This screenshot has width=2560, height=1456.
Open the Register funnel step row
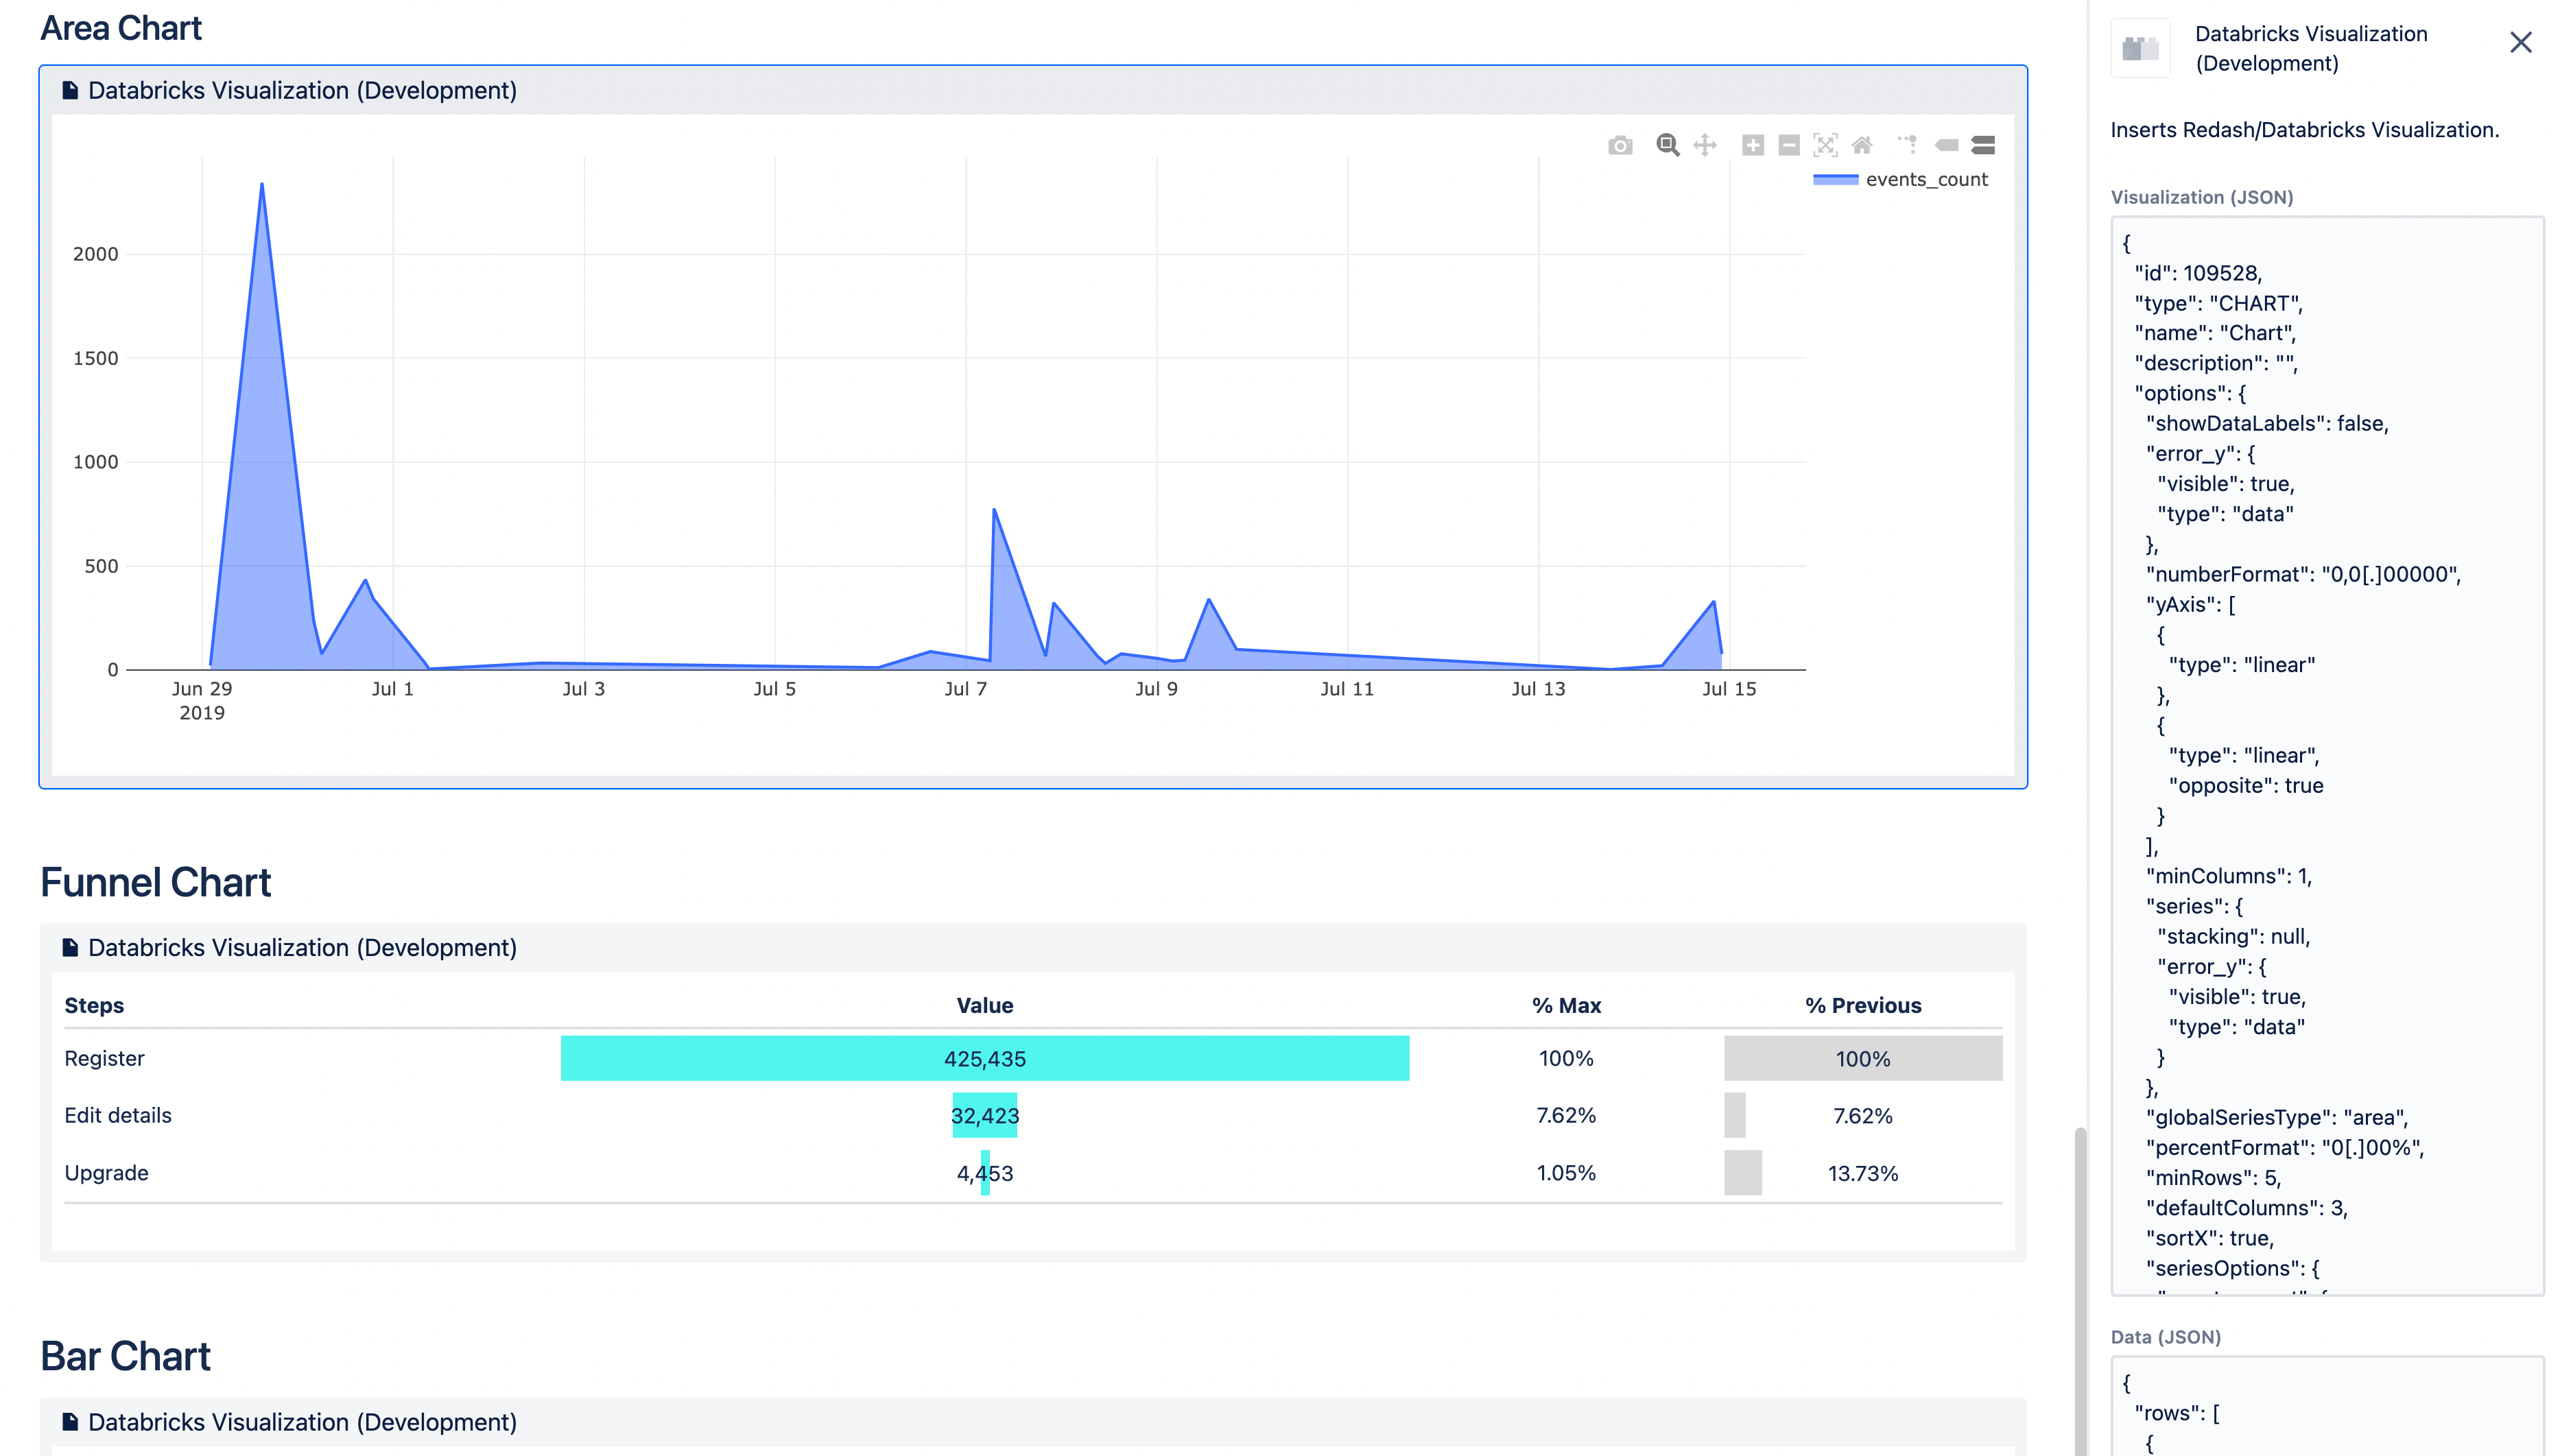tap(104, 1058)
